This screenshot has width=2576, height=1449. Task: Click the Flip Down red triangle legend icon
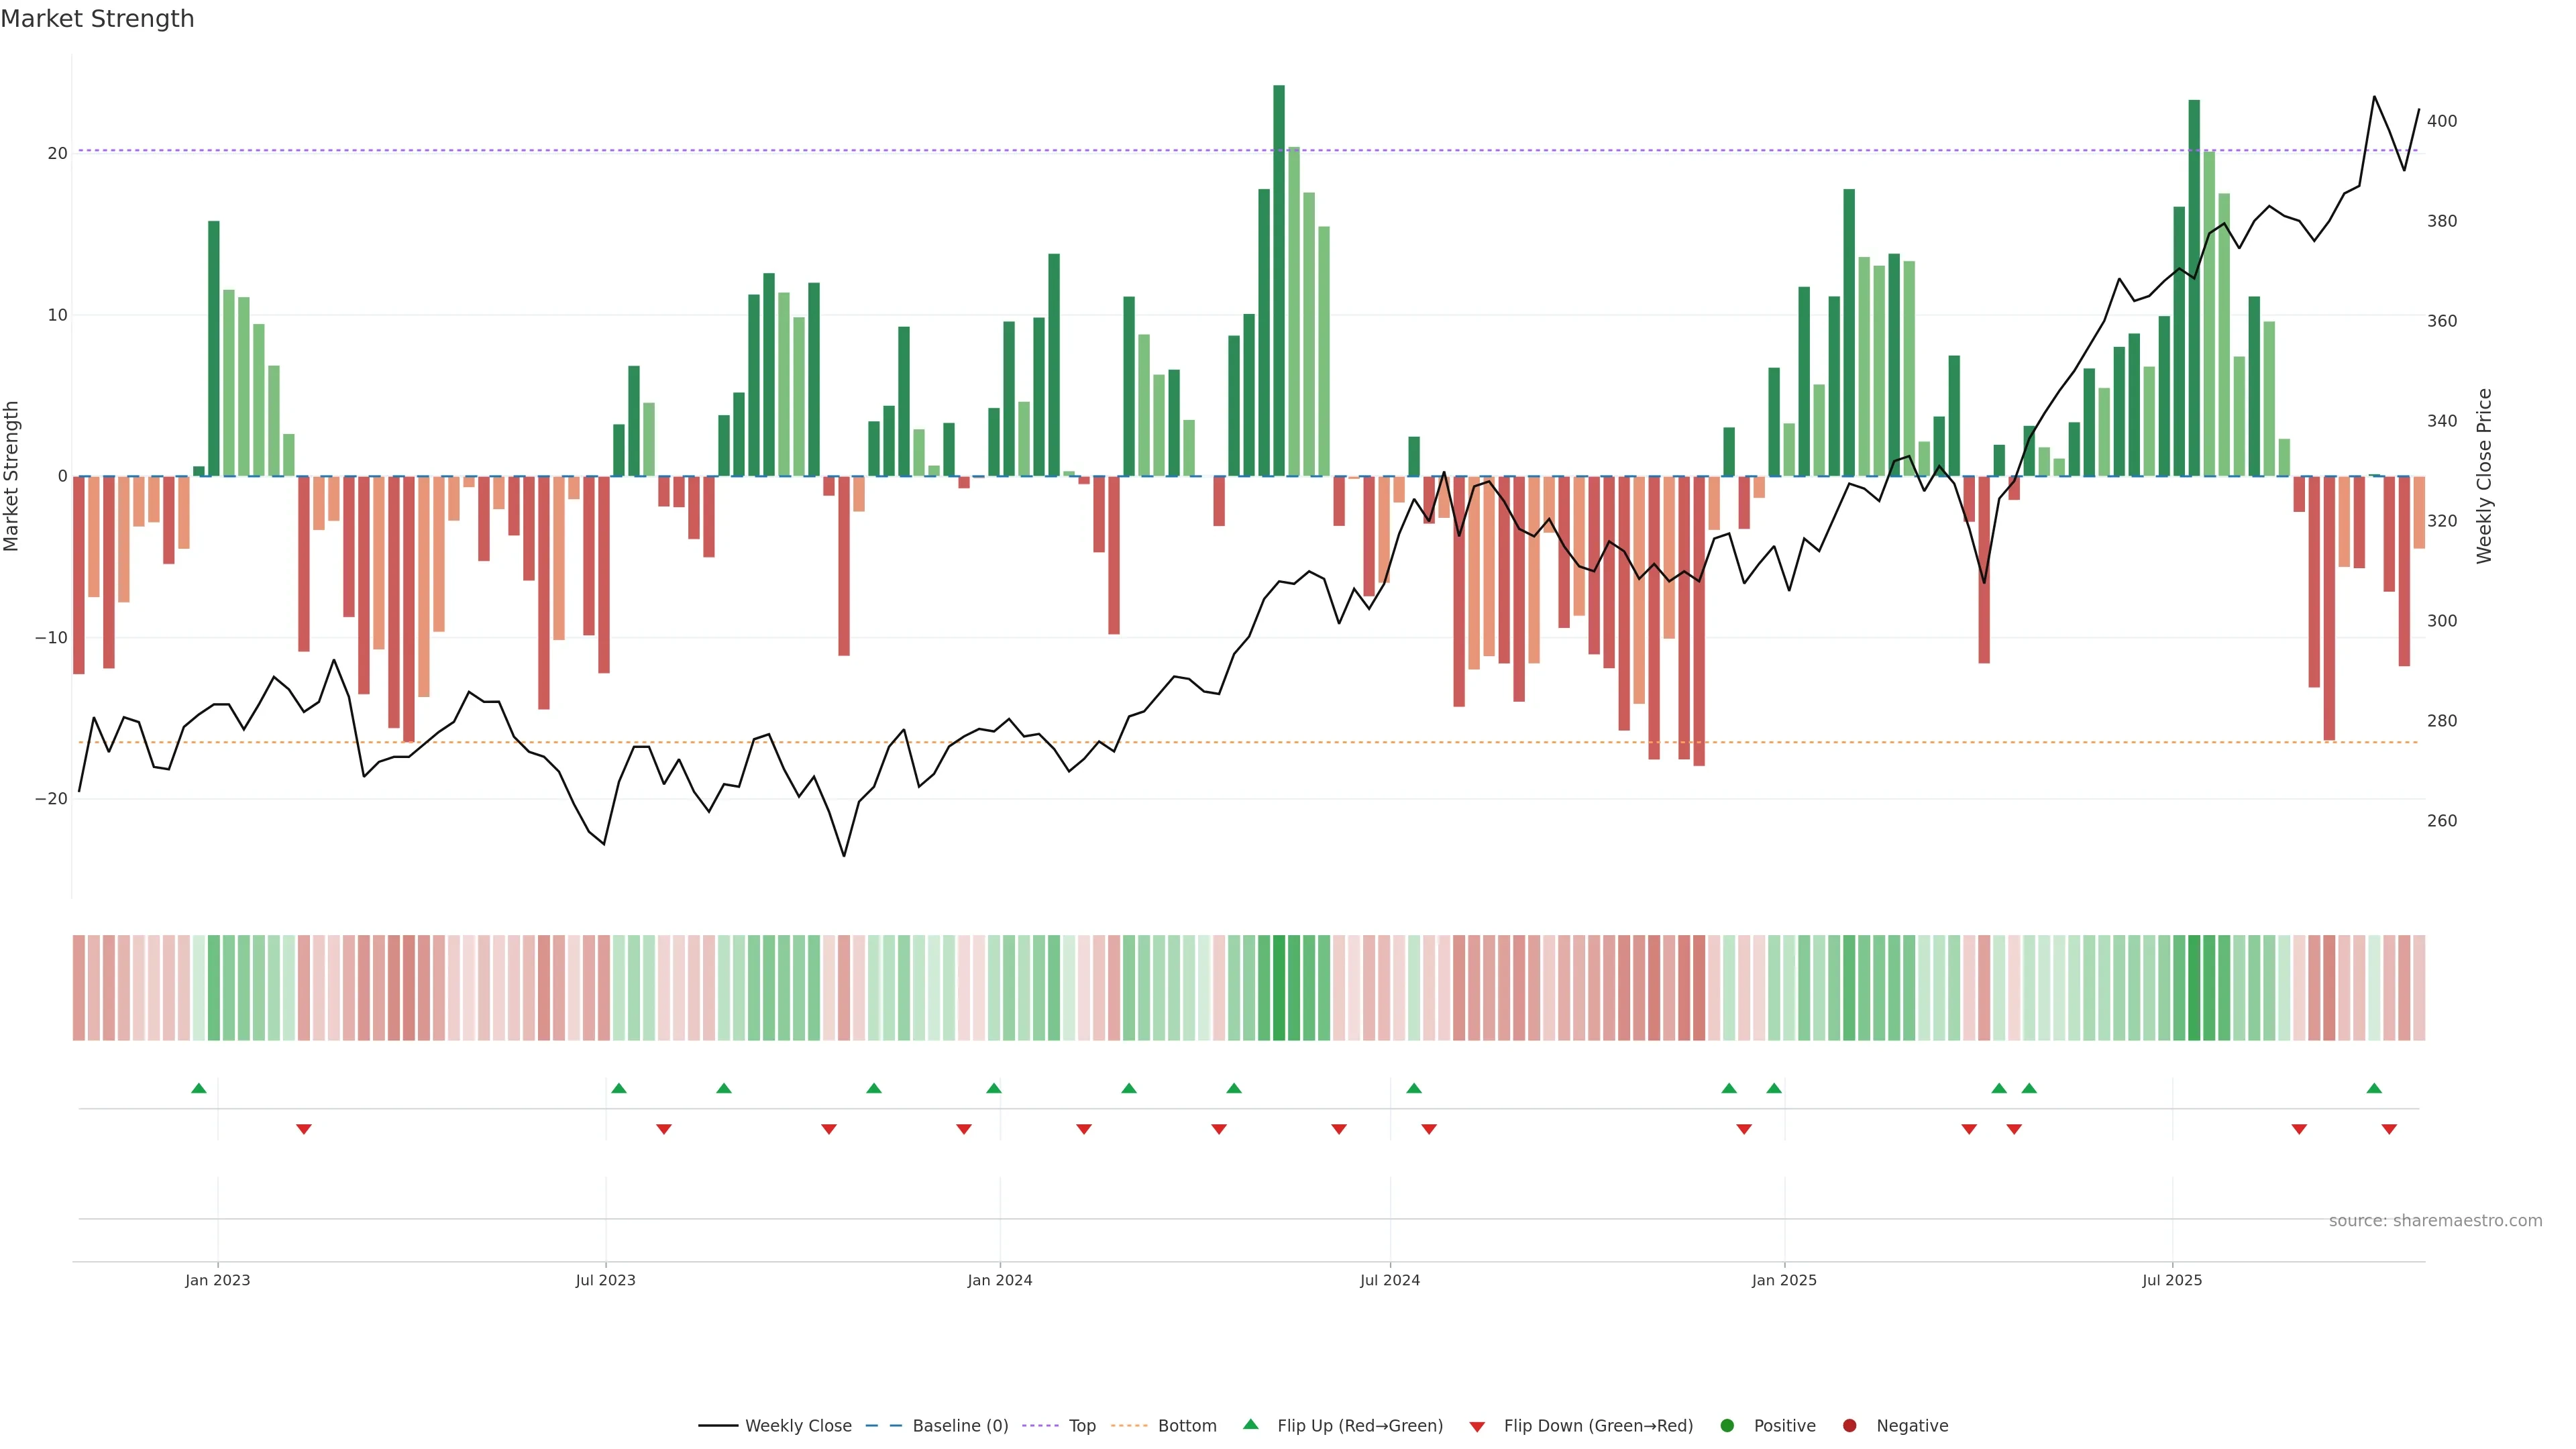1477,1427
